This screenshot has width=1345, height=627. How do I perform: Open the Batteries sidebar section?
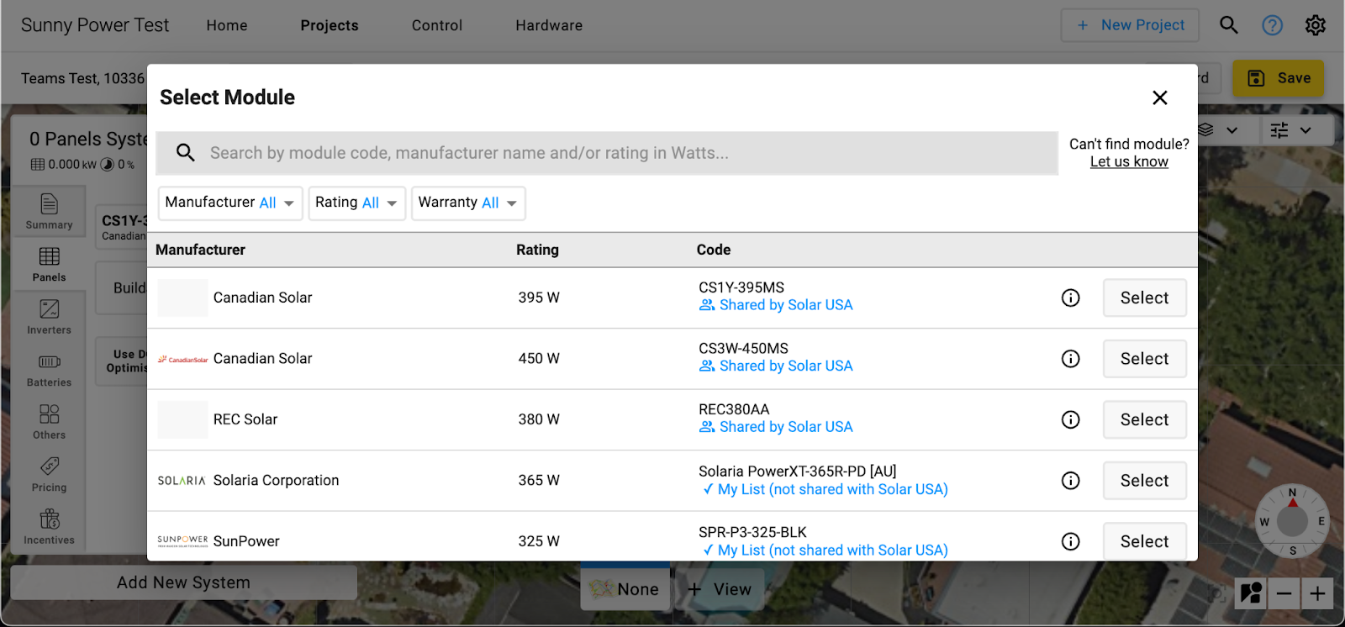50,370
